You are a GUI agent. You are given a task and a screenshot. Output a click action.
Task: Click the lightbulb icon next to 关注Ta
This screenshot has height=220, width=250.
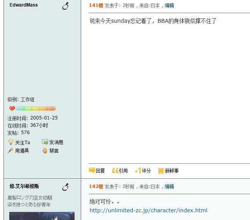pyautogui.click(x=11, y=142)
